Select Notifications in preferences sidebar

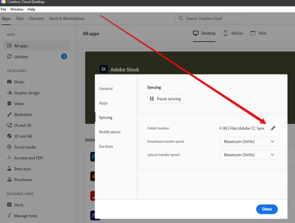click(110, 132)
